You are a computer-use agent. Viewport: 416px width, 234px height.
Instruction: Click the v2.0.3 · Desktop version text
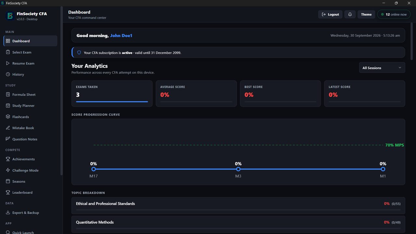27,19
